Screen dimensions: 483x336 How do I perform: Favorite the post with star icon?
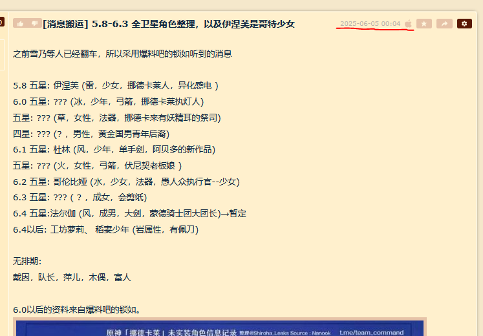point(424,24)
